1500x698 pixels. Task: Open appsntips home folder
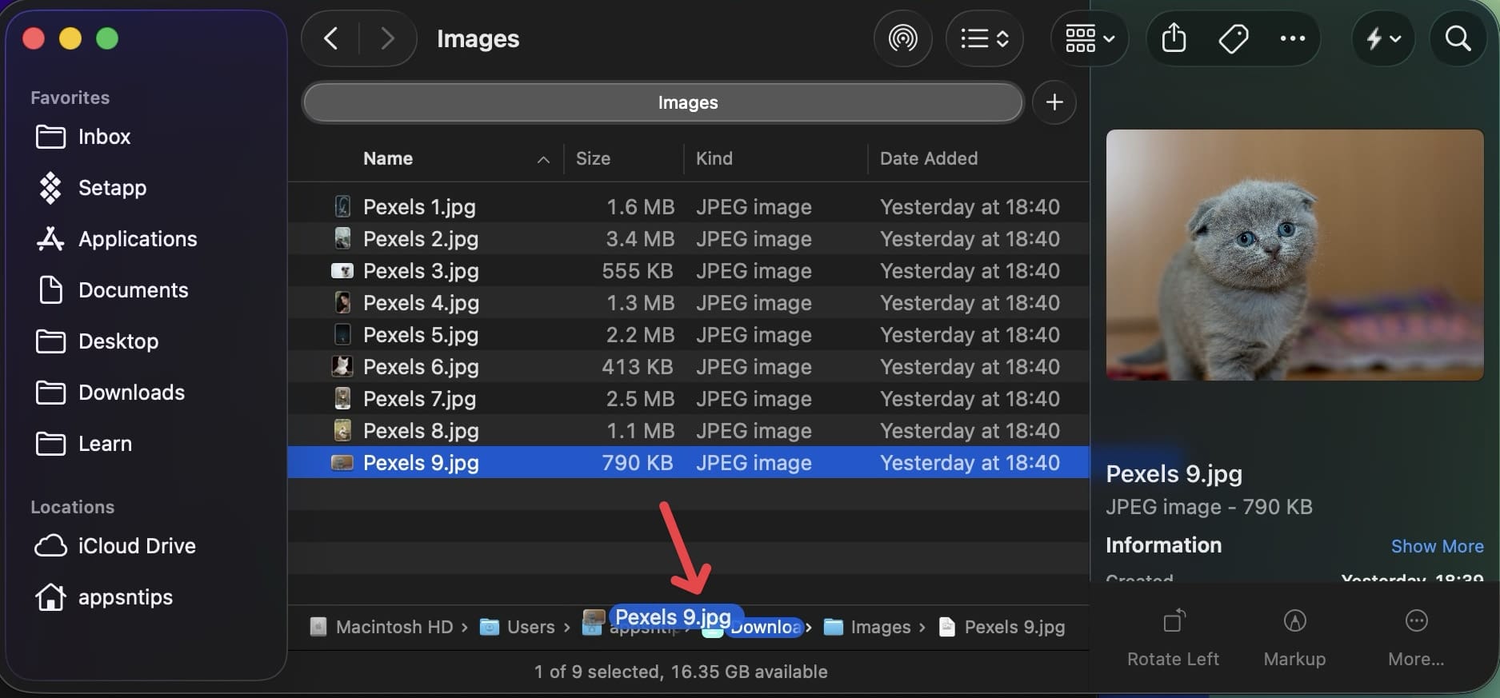pyautogui.click(x=104, y=597)
